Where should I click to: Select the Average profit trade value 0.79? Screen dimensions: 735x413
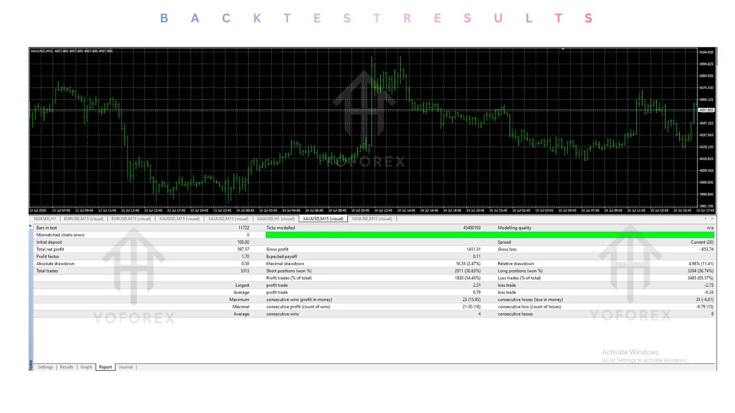477,293
